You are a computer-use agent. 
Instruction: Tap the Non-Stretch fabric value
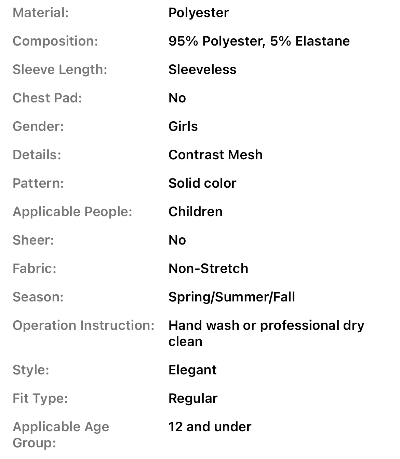pos(208,269)
